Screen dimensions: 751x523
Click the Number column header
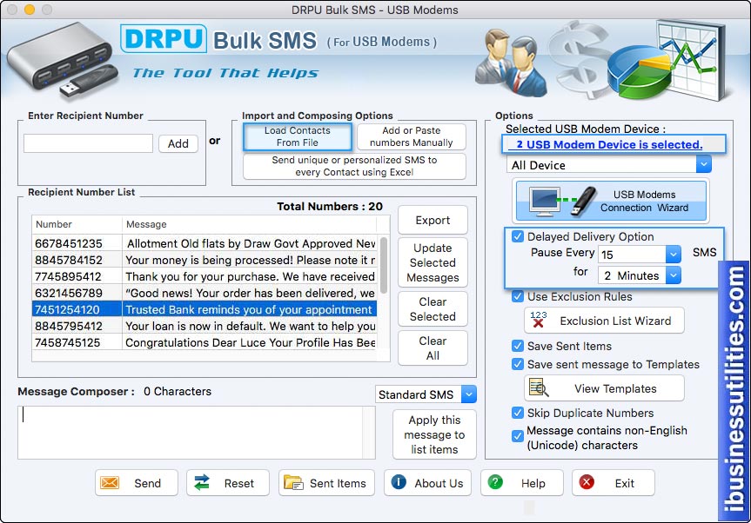pos(77,224)
